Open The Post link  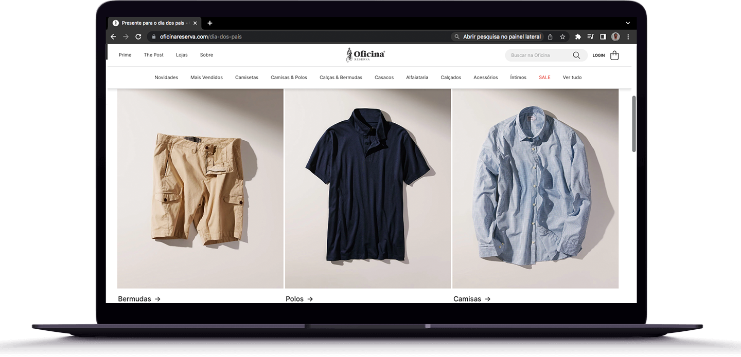tap(154, 55)
